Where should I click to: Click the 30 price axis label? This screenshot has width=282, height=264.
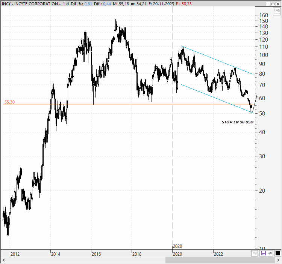pos(262,156)
